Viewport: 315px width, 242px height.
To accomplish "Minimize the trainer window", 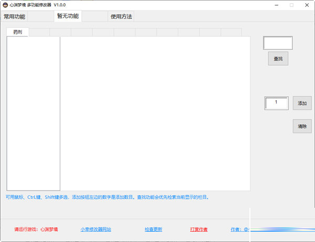I will pyautogui.click(x=277, y=5).
